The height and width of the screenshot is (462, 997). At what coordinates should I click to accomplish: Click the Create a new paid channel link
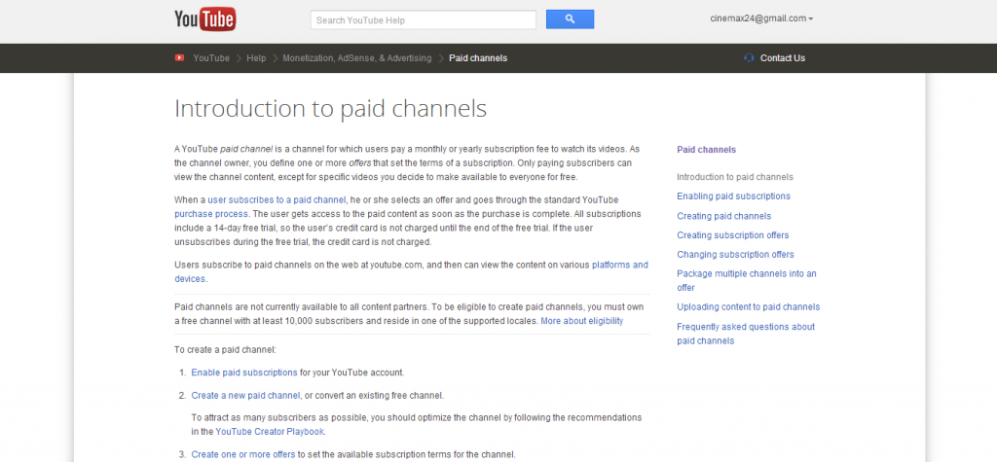(x=245, y=395)
